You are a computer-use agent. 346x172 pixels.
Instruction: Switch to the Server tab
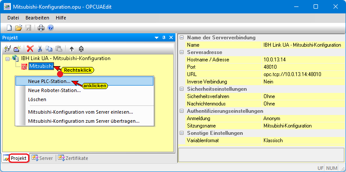43,158
